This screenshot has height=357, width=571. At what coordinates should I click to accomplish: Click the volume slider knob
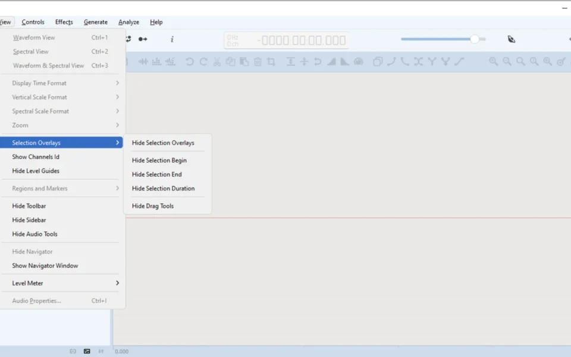475,39
